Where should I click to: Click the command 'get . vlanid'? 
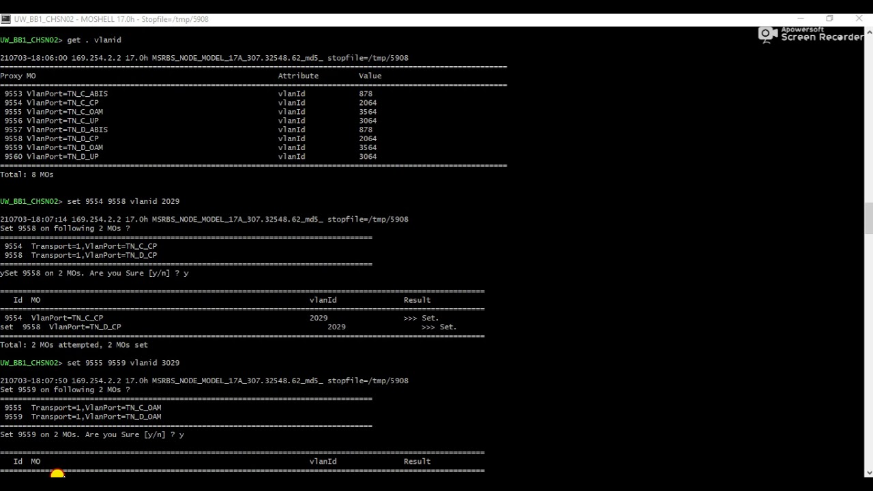coord(94,40)
